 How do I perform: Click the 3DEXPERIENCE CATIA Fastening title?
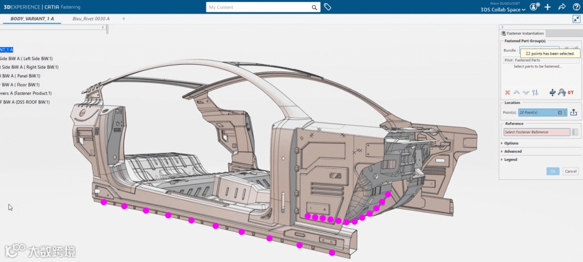click(x=42, y=7)
